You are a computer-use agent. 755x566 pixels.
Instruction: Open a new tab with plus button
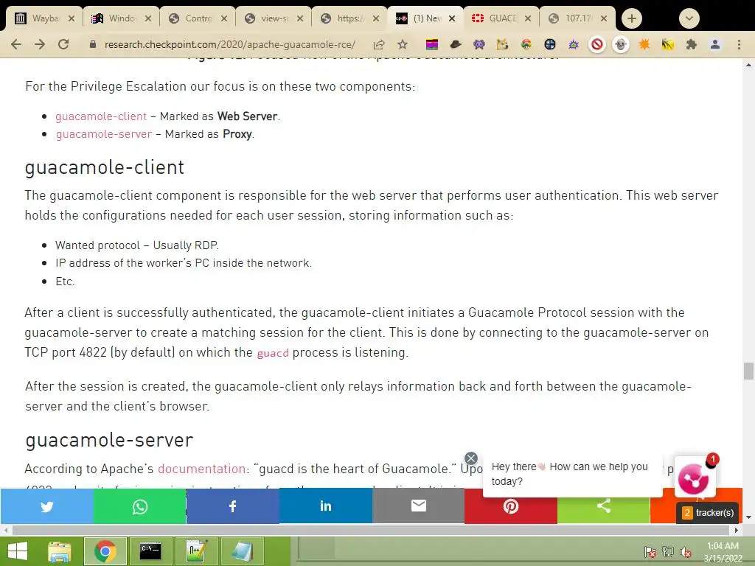pos(632,18)
